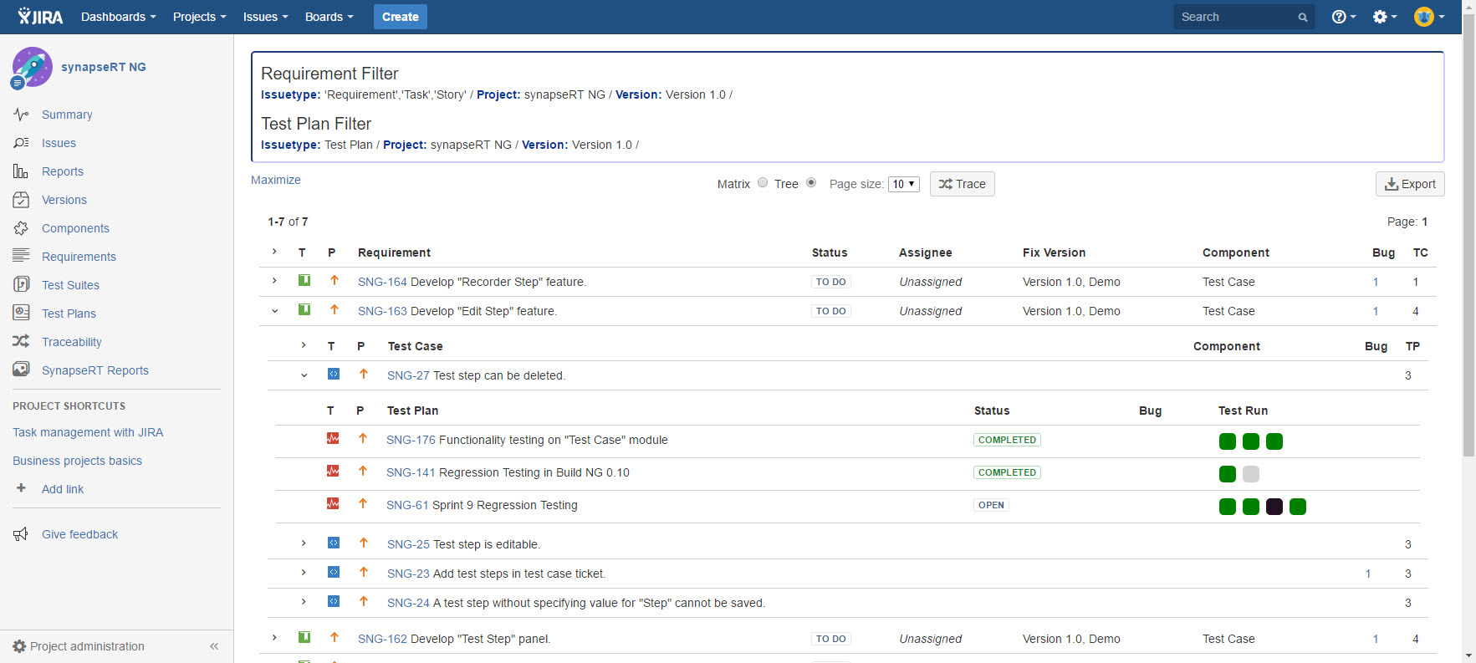Viewport: 1476px width, 663px height.
Task: Click the test case type icon for SNG-27
Action: click(x=334, y=375)
